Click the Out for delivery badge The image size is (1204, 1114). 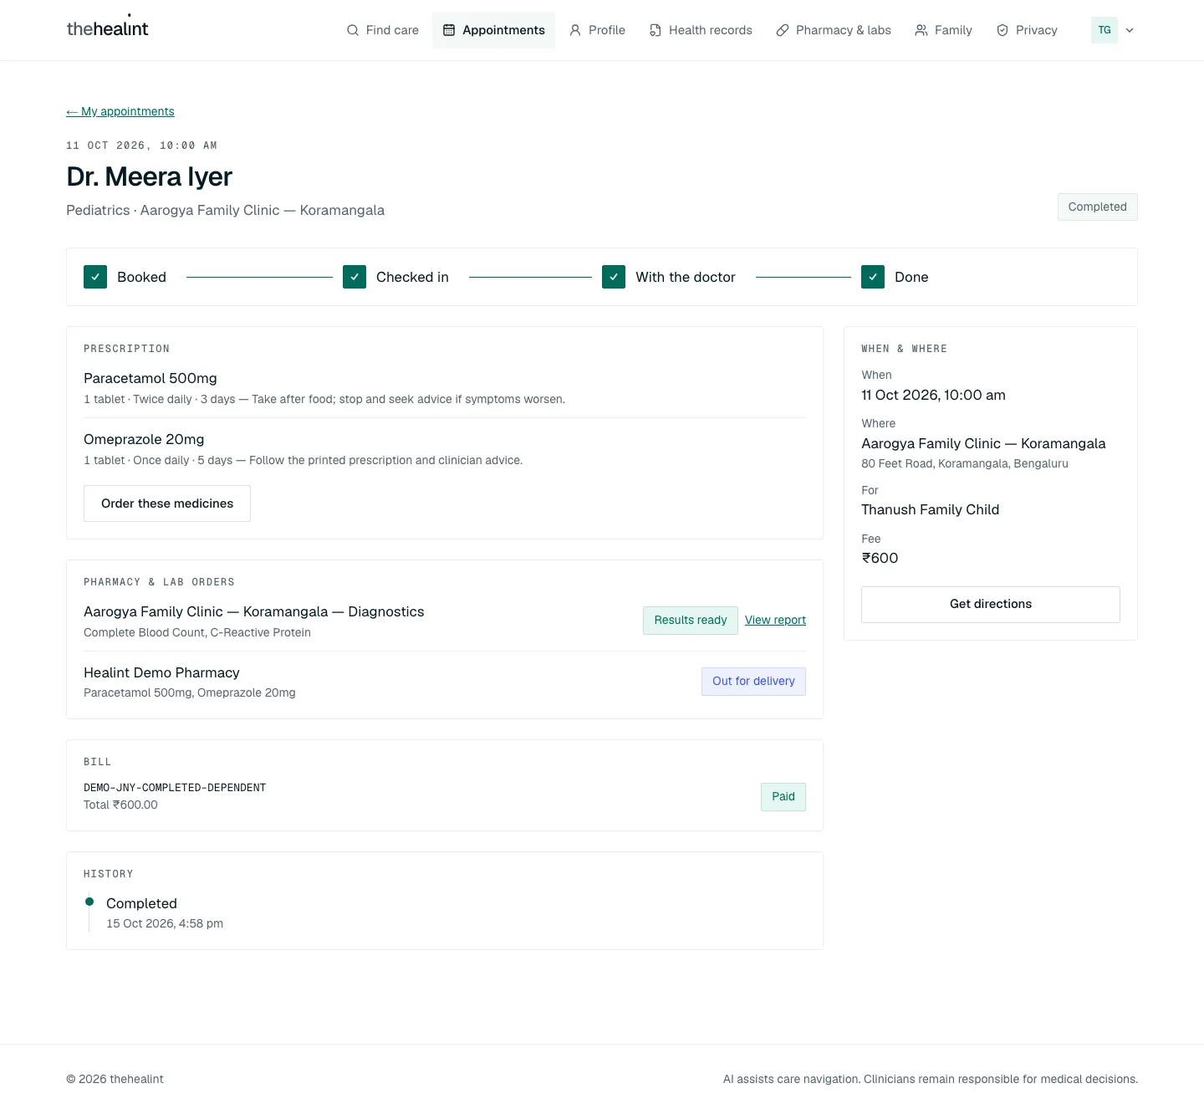coord(753,682)
